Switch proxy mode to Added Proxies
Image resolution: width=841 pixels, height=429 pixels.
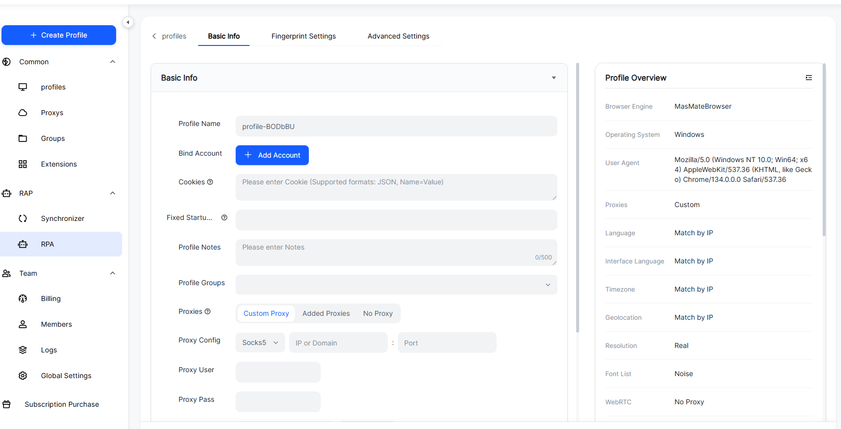pos(326,313)
